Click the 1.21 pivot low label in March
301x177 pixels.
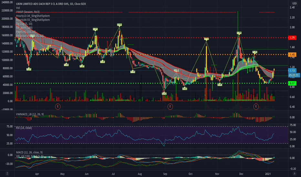(x=29, y=69)
